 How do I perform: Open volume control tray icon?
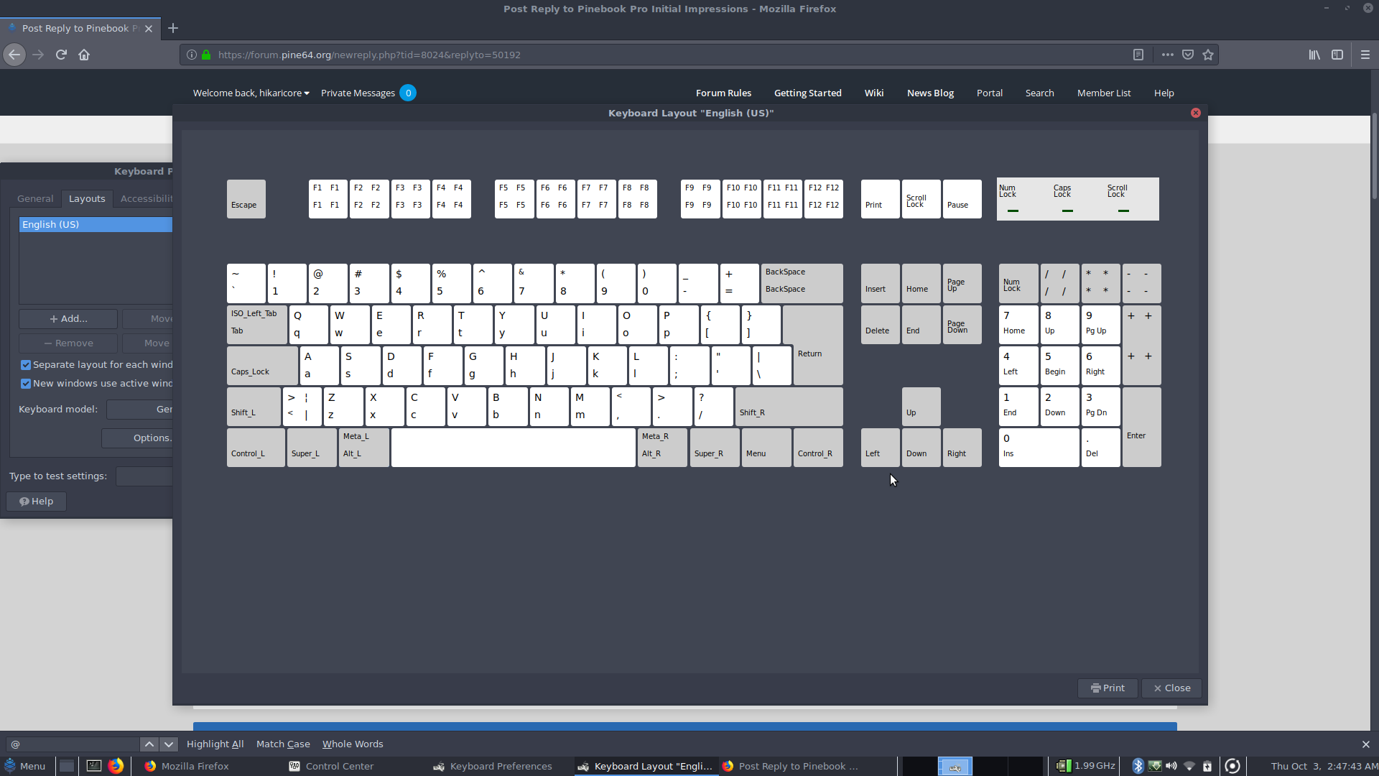1171,766
